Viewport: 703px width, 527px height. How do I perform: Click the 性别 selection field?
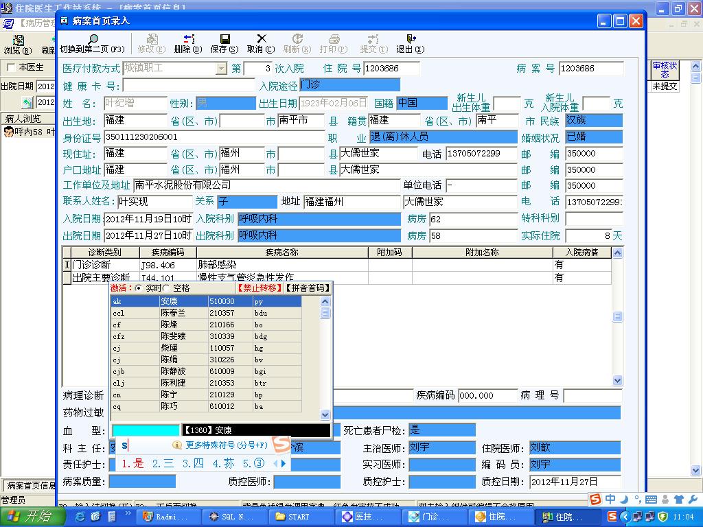coord(225,104)
